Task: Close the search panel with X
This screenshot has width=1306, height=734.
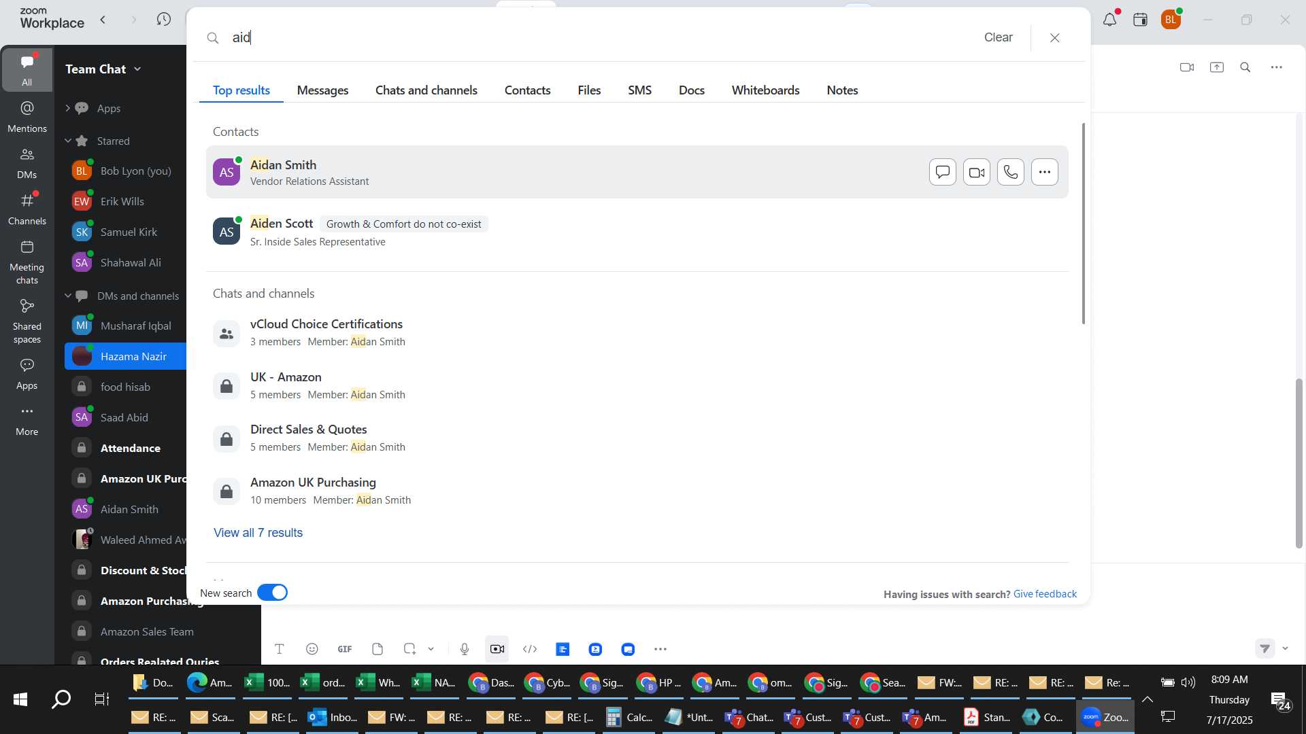Action: [x=1054, y=37]
